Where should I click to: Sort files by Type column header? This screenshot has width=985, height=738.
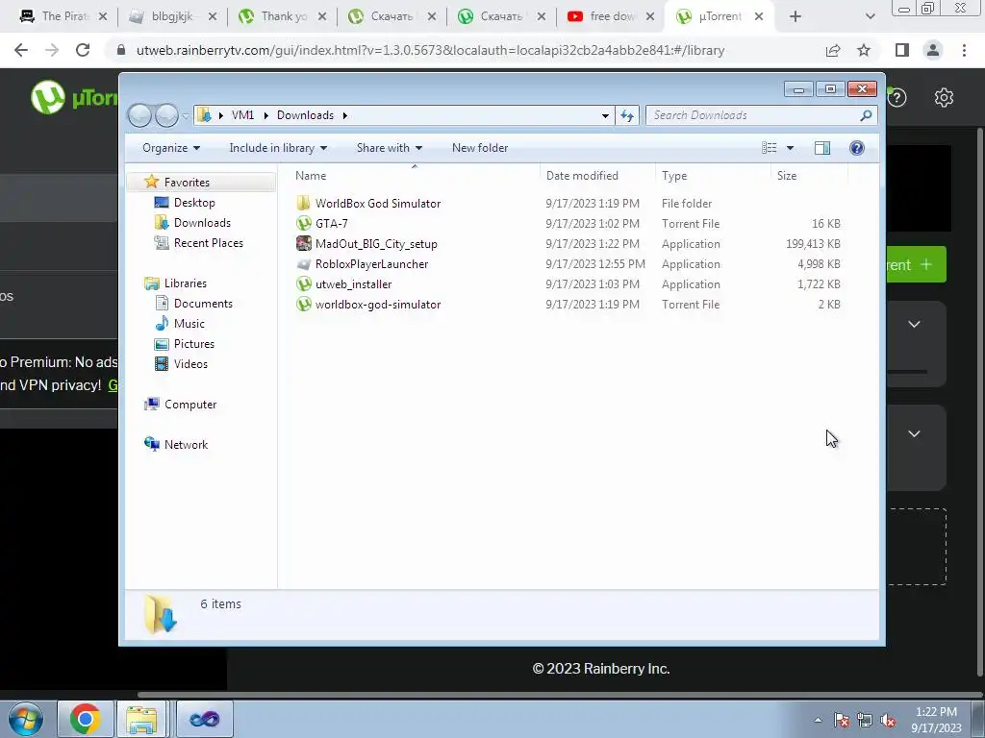713,175
